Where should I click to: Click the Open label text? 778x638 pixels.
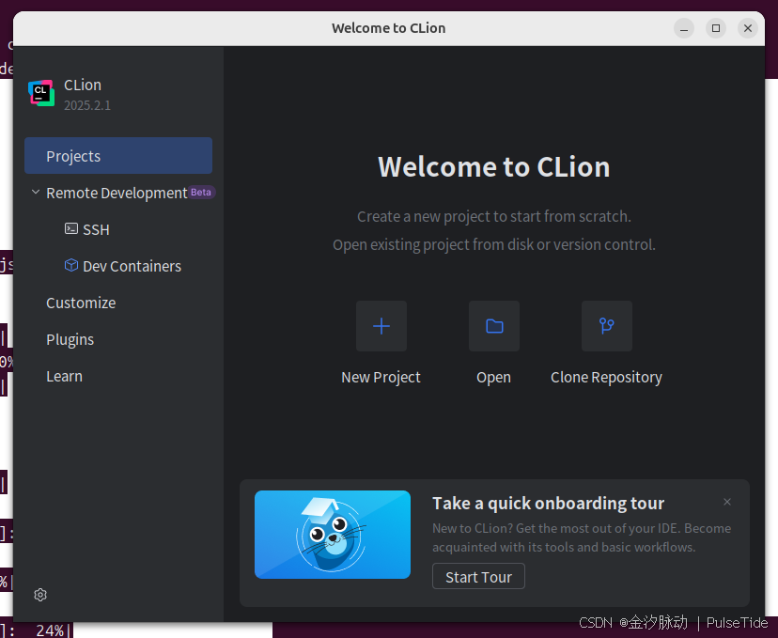point(493,378)
